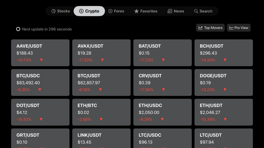Click the down arrow on AVAX/USDT
Viewport: 264px width, 148px height.
102,60
